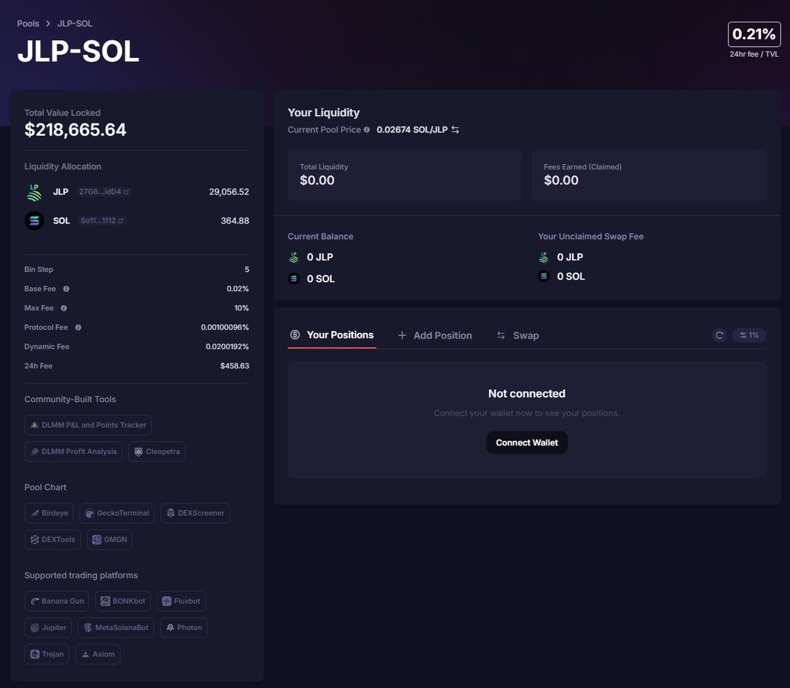Open Banana Gun trading platform

click(57, 601)
